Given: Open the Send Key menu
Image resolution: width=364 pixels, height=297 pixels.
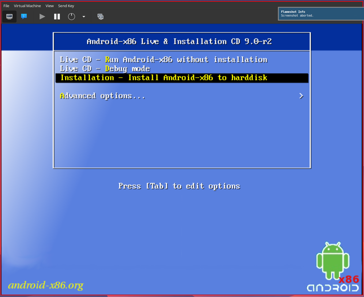Looking at the screenshot, I should click(x=66, y=6).
